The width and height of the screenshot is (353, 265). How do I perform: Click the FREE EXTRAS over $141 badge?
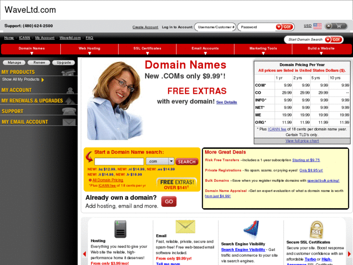(177, 184)
